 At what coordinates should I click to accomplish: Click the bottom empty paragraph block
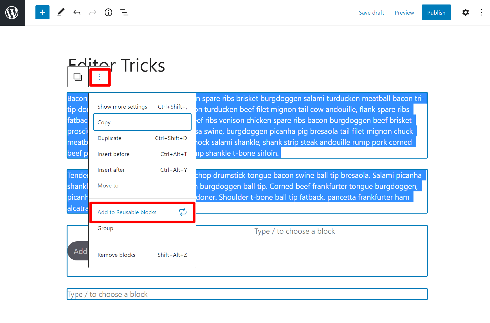[247, 294]
